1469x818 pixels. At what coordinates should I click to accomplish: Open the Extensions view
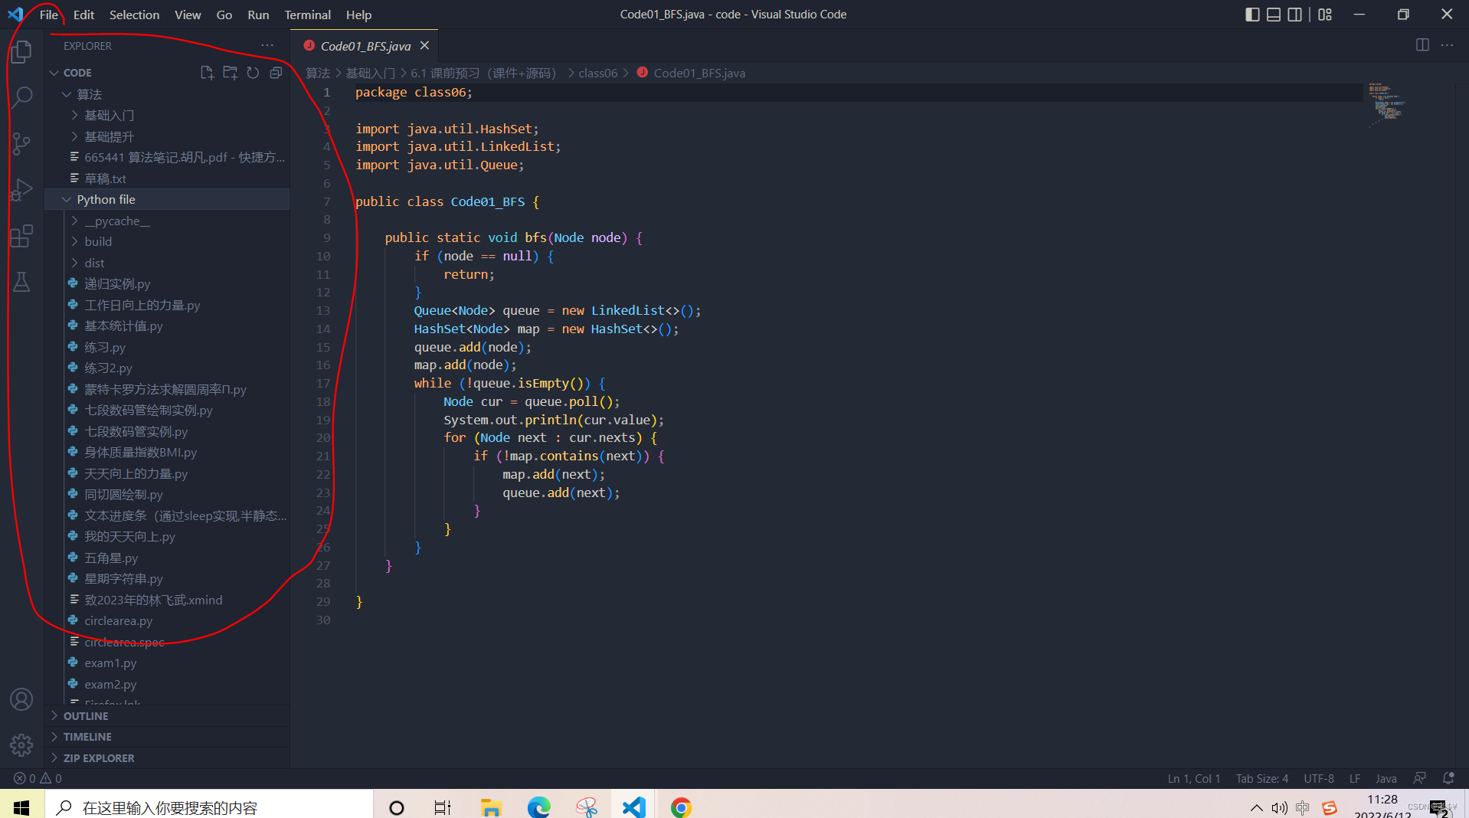[21, 235]
